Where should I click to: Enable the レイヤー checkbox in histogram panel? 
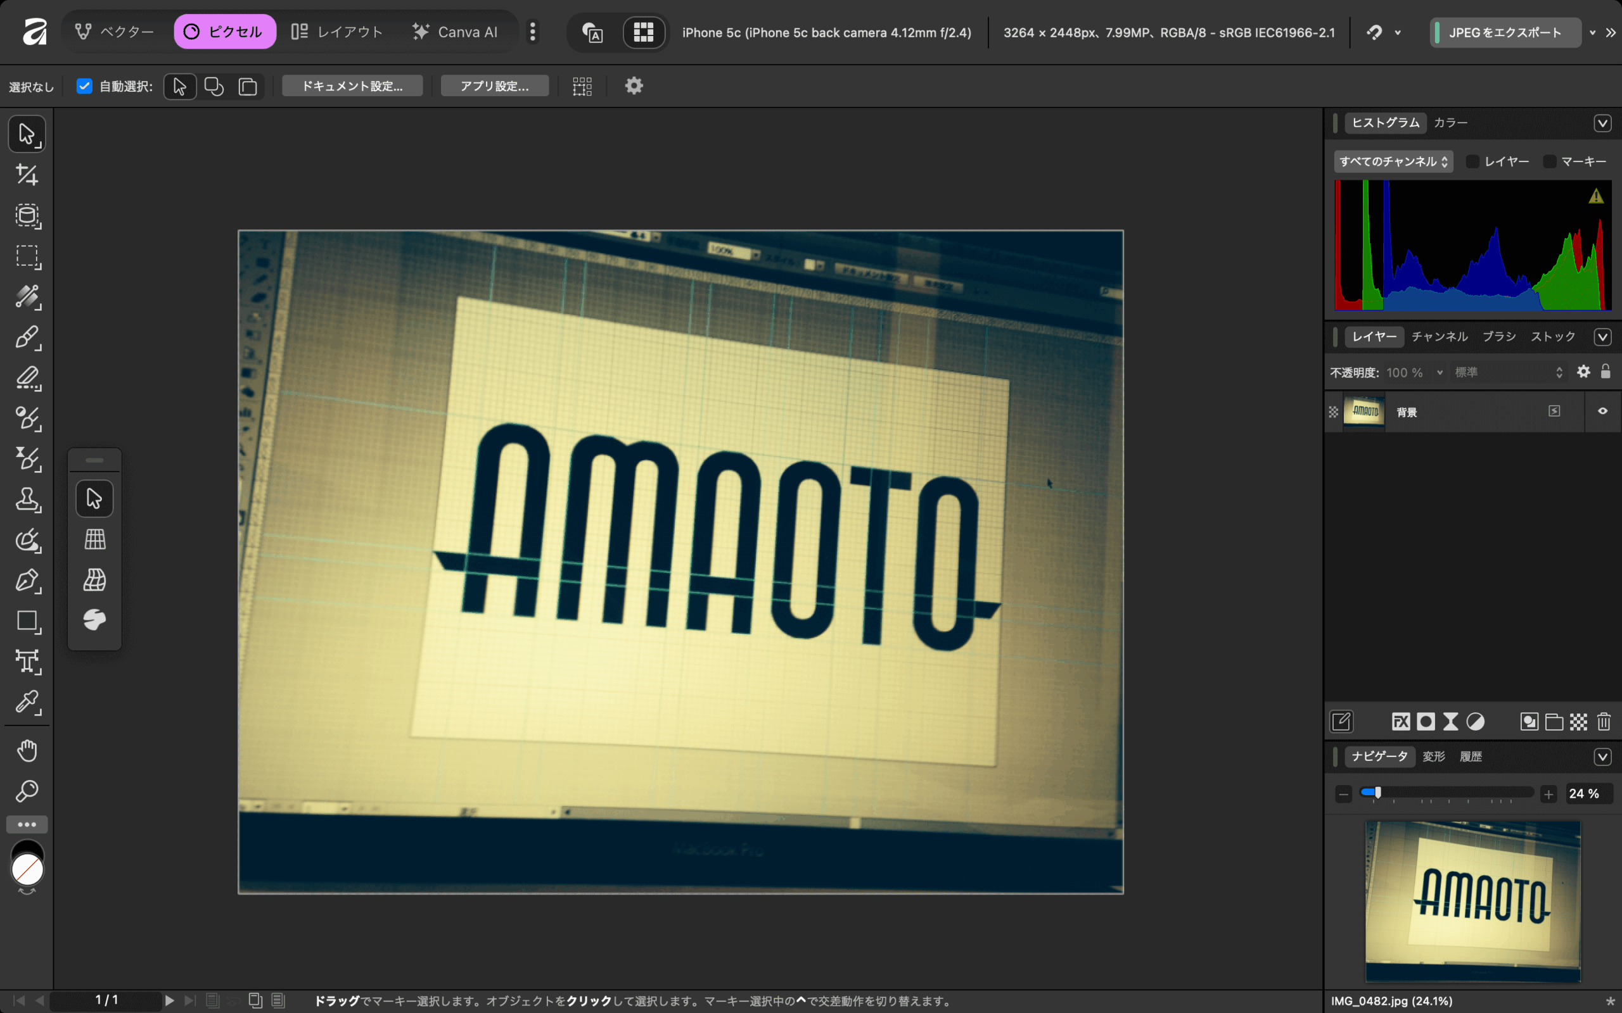point(1472,161)
